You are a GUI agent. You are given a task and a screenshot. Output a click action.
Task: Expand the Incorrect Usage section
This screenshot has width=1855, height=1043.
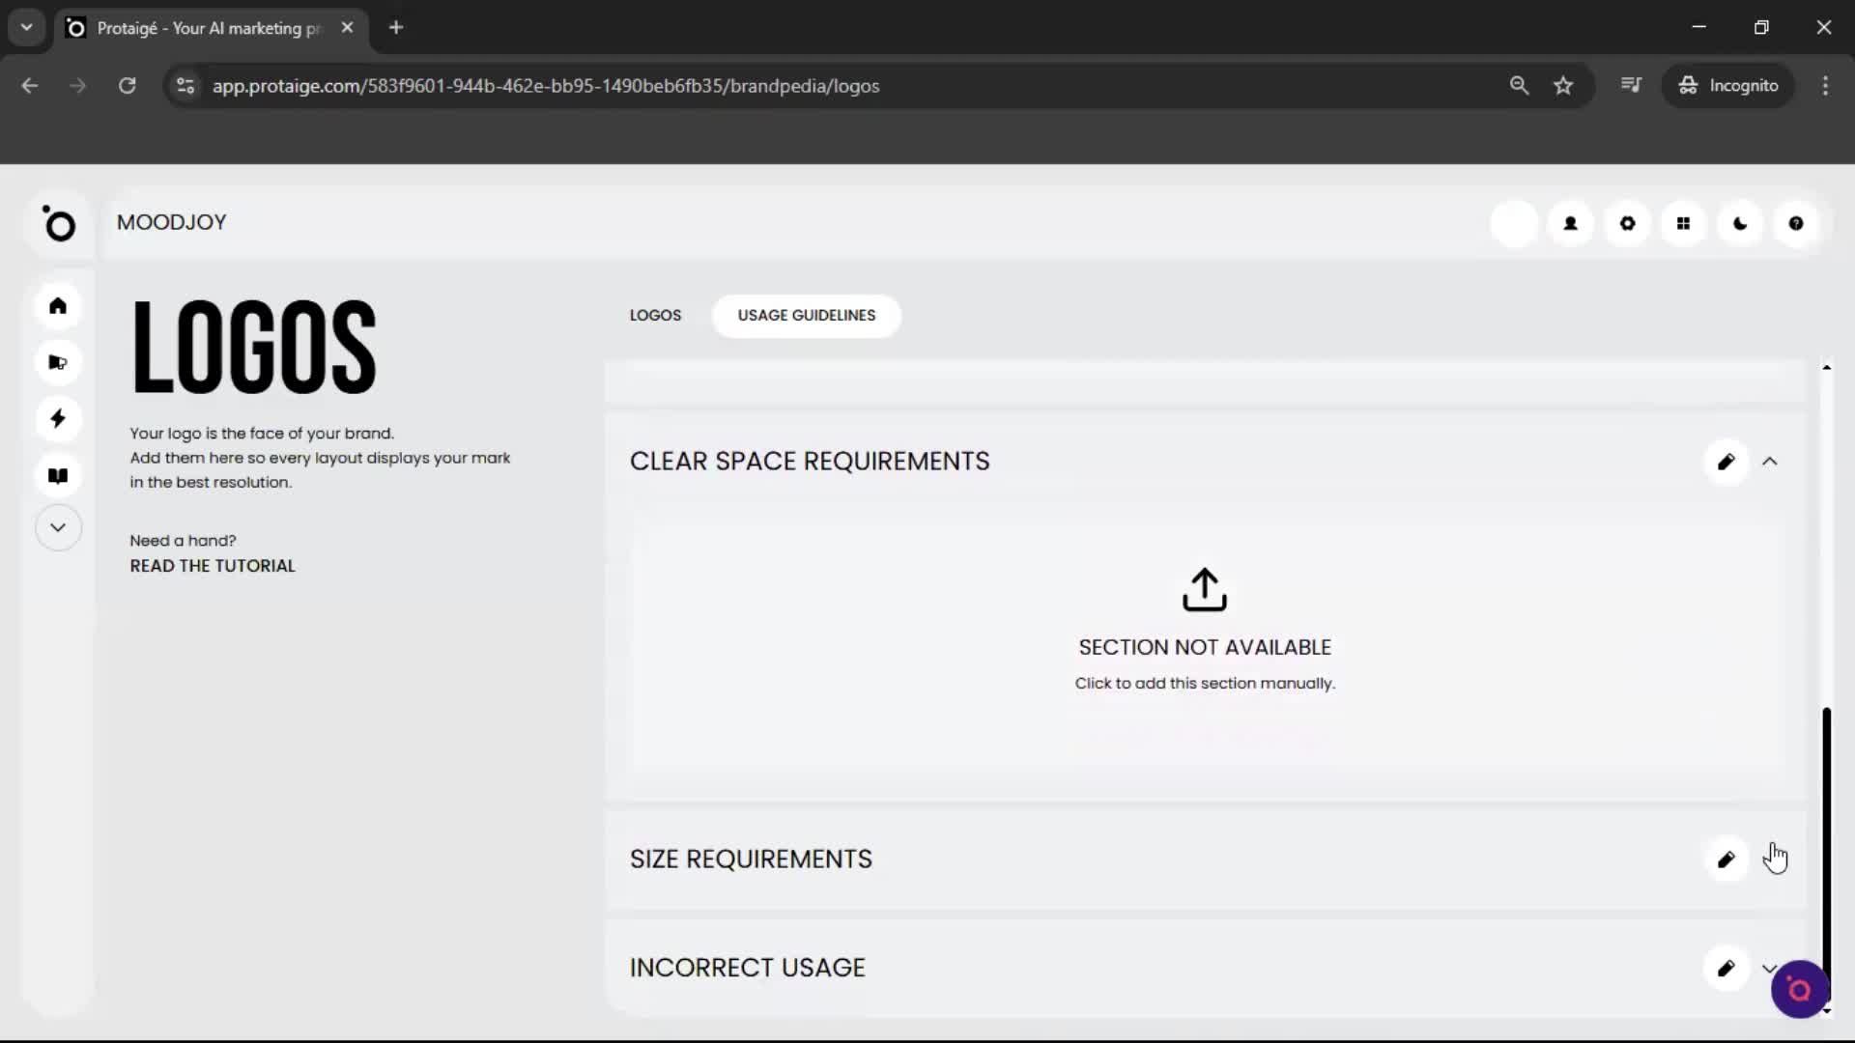[1767, 967]
